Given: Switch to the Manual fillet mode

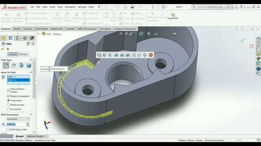Looking at the screenshot, I should [13, 54].
